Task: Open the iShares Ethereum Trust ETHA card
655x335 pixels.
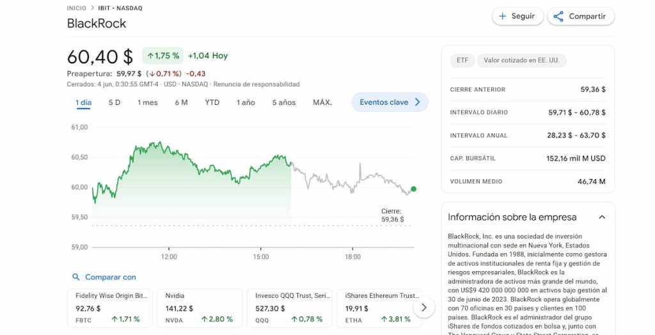Action: click(379, 308)
